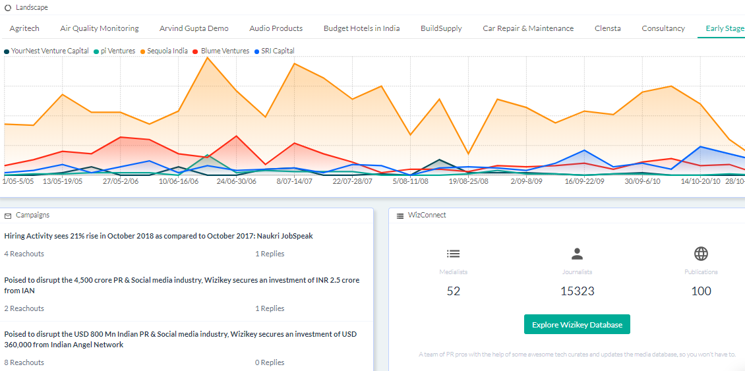This screenshot has width=745, height=371.
Task: Click the 5/08-11/08 axis label
Action: [411, 181]
